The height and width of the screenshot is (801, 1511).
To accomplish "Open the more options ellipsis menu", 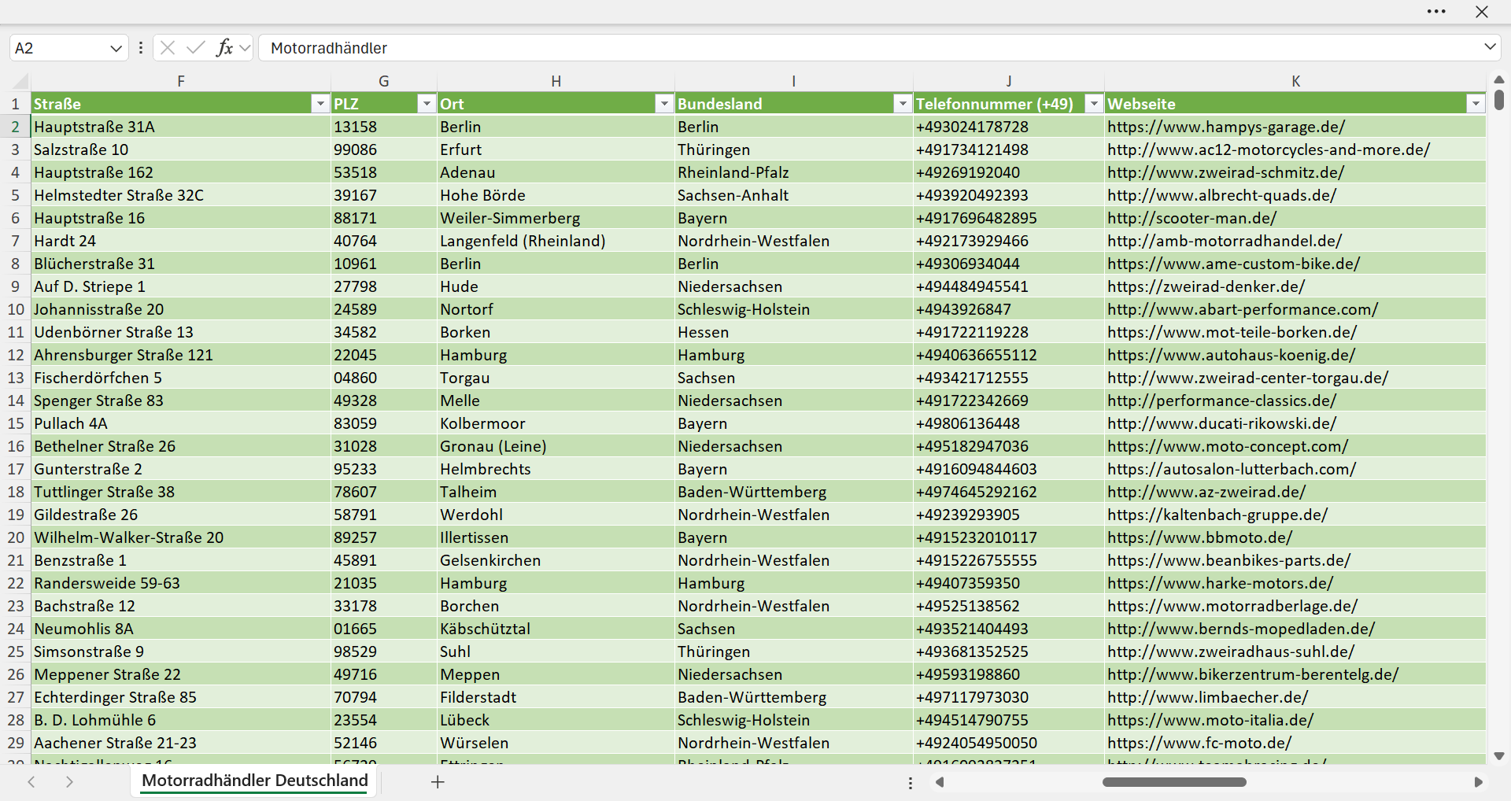I will pyautogui.click(x=1436, y=12).
